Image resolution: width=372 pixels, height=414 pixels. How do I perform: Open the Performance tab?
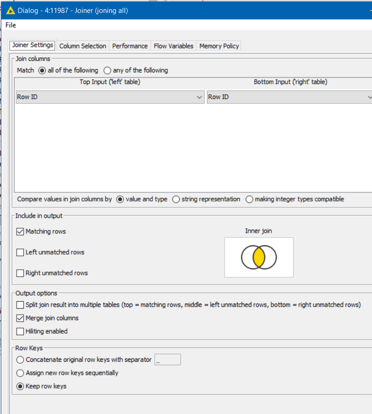(x=130, y=46)
